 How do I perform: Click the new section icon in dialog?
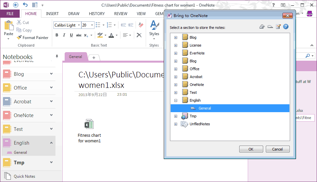[270, 27]
